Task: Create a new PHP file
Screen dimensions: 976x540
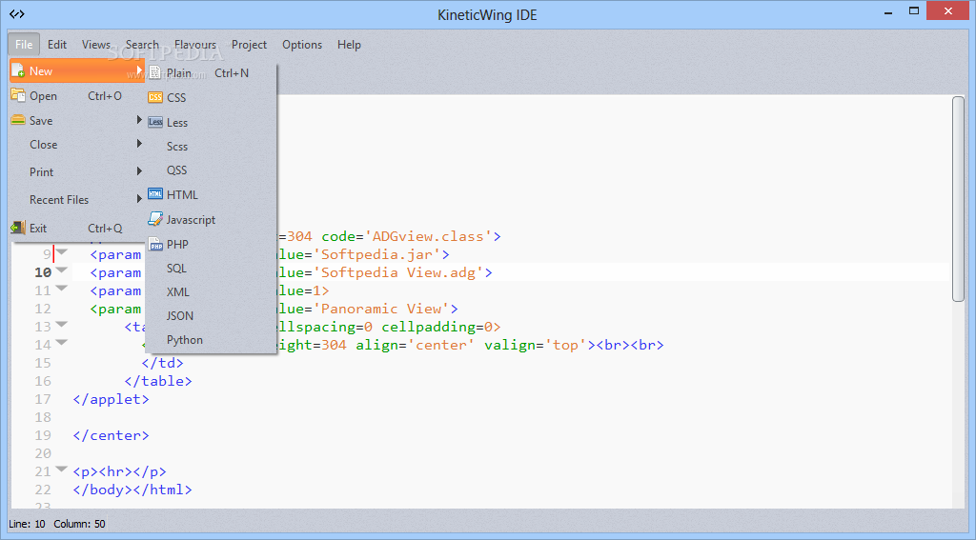Action: 211,245
